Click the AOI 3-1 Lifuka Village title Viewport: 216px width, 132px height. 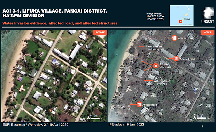(55, 13)
